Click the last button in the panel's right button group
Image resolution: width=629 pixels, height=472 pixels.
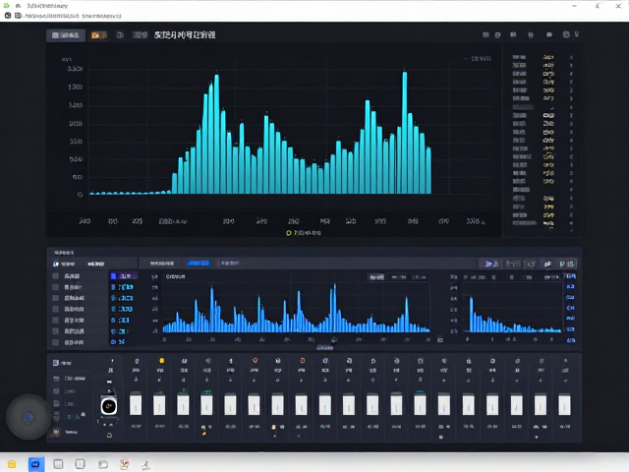(567, 264)
